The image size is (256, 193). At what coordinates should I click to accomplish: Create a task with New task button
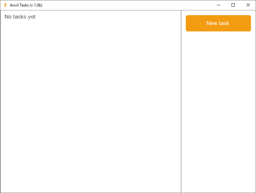coord(218,23)
